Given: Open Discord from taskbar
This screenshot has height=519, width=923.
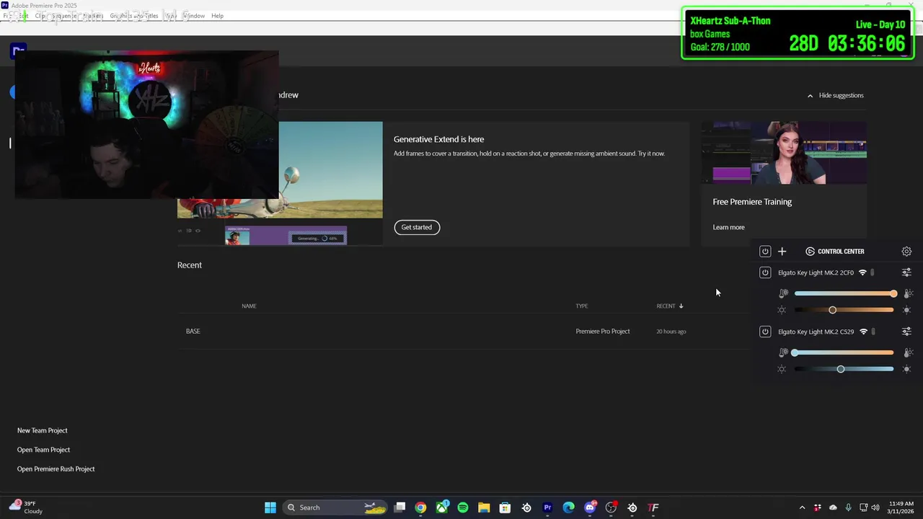Looking at the screenshot, I should pos(590,507).
